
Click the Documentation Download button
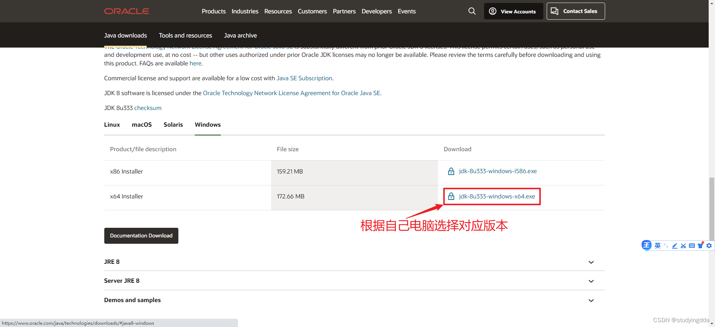[x=141, y=236]
